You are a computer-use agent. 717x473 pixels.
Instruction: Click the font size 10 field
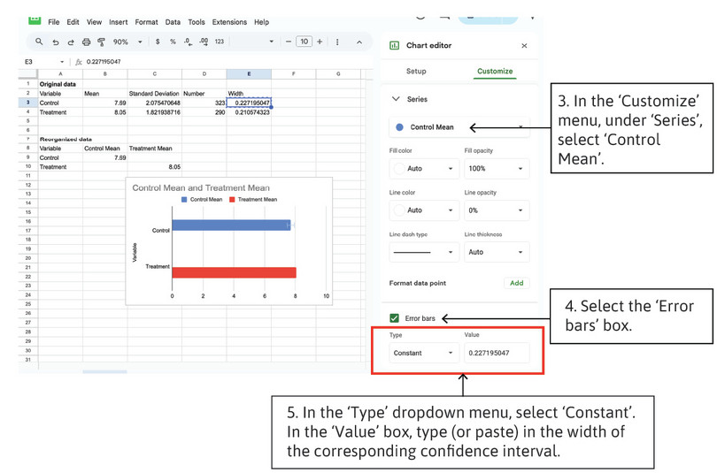305,42
